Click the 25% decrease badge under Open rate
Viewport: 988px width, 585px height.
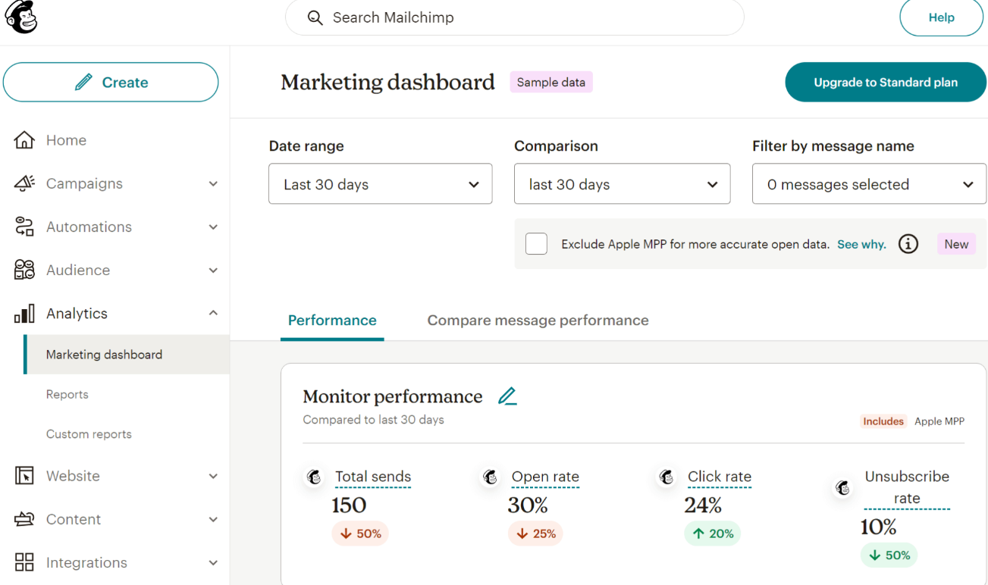pyautogui.click(x=535, y=533)
